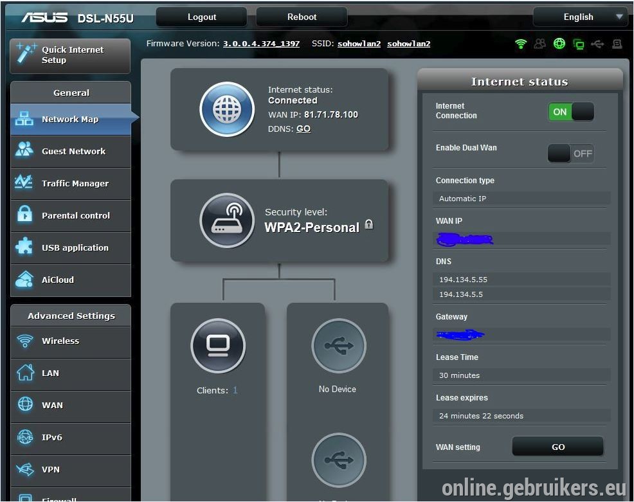Open Traffic Manager menu item
The image size is (634, 502).
coord(71,183)
